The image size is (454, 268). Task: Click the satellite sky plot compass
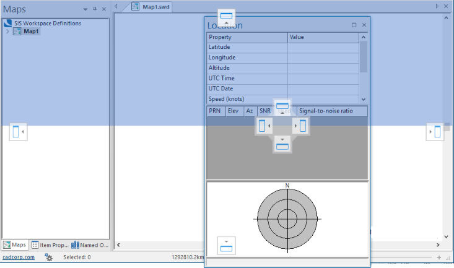[x=287, y=219]
